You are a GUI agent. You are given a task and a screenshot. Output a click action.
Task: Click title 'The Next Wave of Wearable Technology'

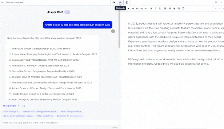tap(47, 77)
